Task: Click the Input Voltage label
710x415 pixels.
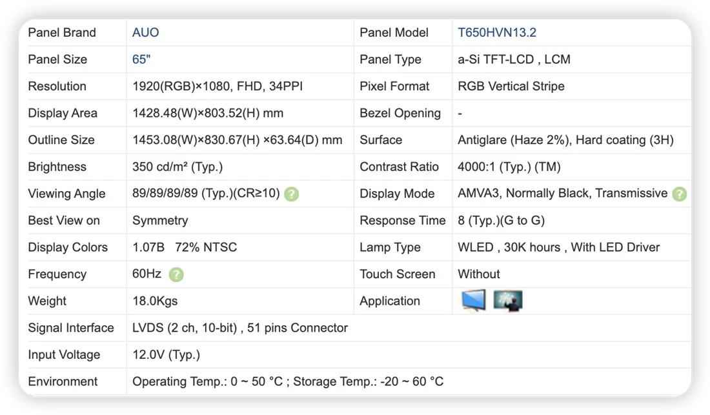Action: tap(64, 354)
